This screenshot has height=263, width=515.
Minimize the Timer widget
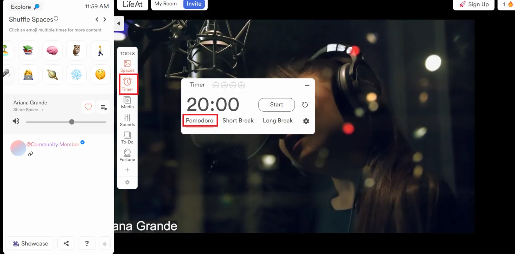click(x=307, y=85)
